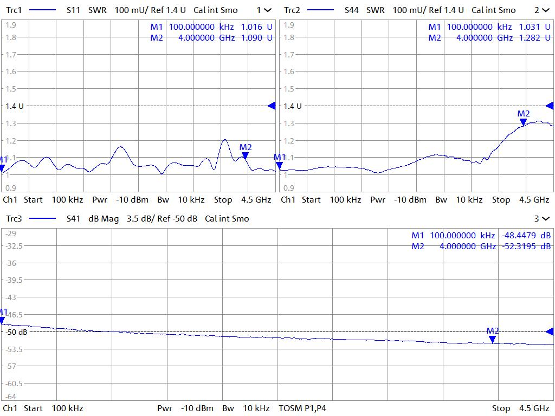Select the M2 marker on the S44 trace

(x=523, y=122)
